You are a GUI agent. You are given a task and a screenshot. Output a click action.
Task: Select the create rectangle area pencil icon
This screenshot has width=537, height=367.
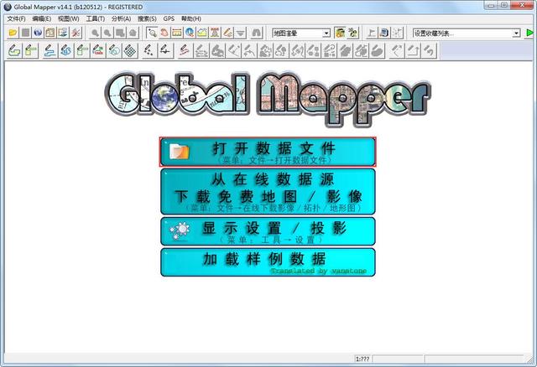pyautogui.click(x=30, y=50)
